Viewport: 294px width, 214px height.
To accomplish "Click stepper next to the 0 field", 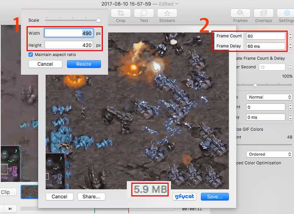I will coord(290,107).
